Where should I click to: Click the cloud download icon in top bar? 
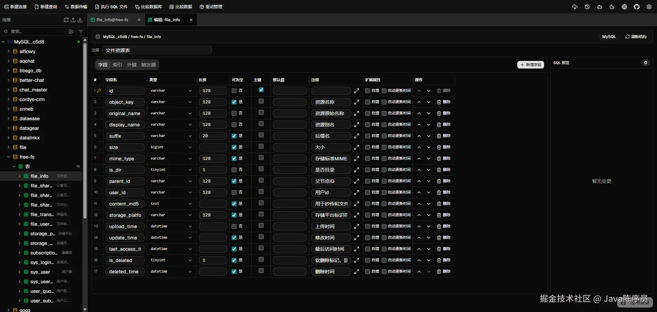575,7
